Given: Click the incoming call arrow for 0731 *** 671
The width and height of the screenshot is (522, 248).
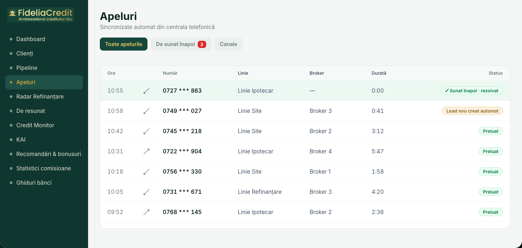Looking at the screenshot, I should (x=146, y=192).
